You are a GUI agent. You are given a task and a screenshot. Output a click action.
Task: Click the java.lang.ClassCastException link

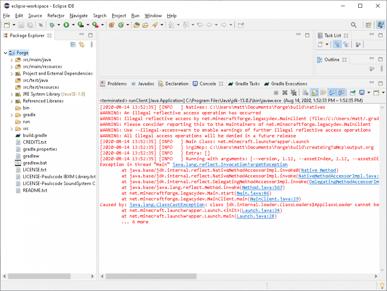click(x=167, y=204)
